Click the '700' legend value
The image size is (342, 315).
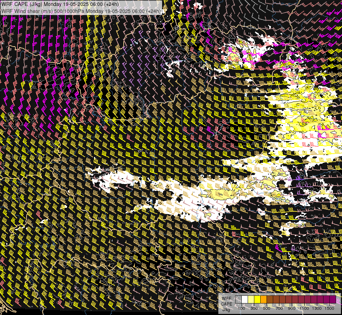coord(279,308)
